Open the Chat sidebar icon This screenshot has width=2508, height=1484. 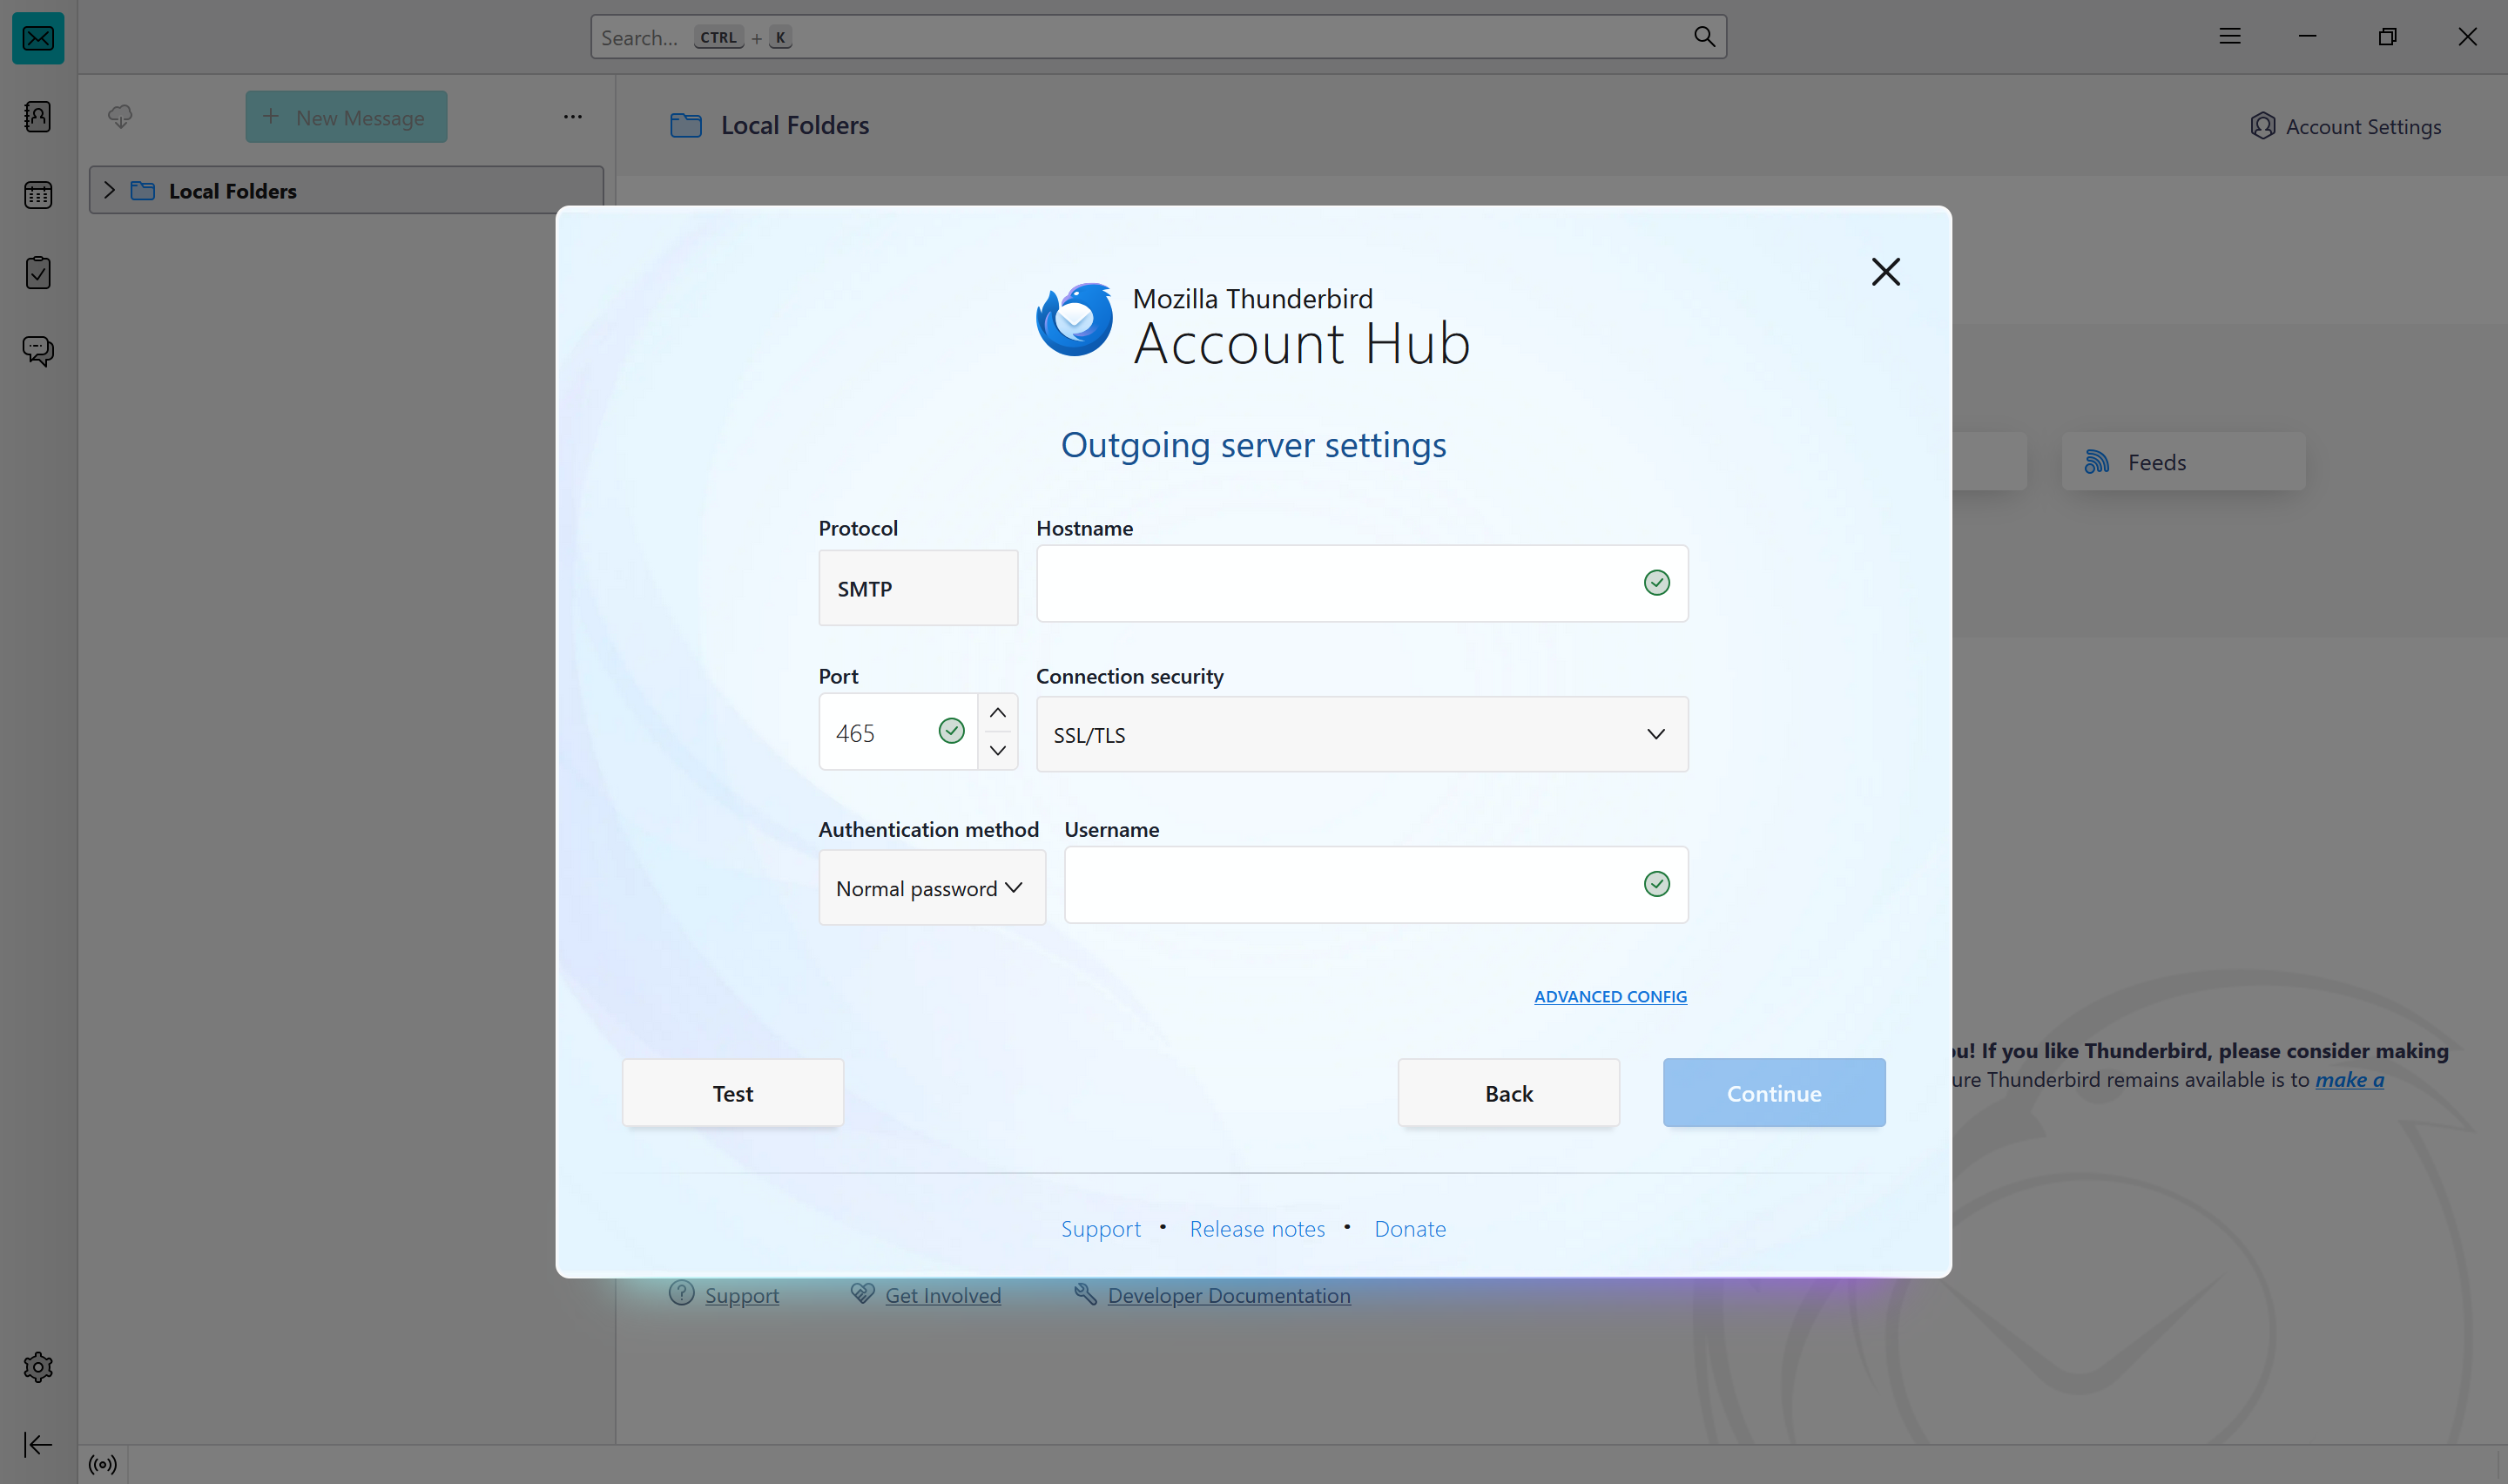38,351
